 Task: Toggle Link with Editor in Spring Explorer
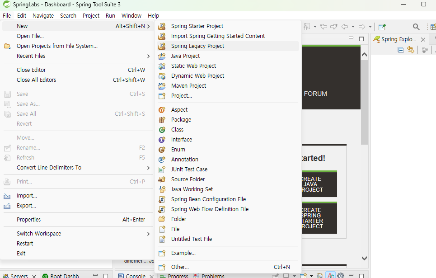pyautogui.click(x=411, y=50)
